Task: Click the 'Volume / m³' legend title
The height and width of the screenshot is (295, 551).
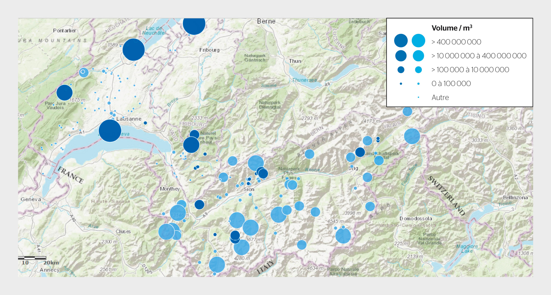Action: (452, 28)
